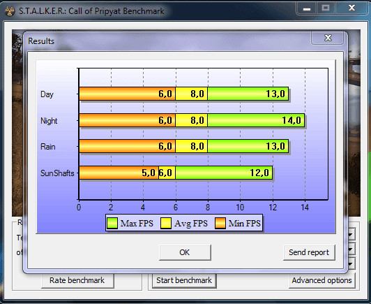
Task: Click the Rain bar's 13,0 max value
Action: [275, 146]
